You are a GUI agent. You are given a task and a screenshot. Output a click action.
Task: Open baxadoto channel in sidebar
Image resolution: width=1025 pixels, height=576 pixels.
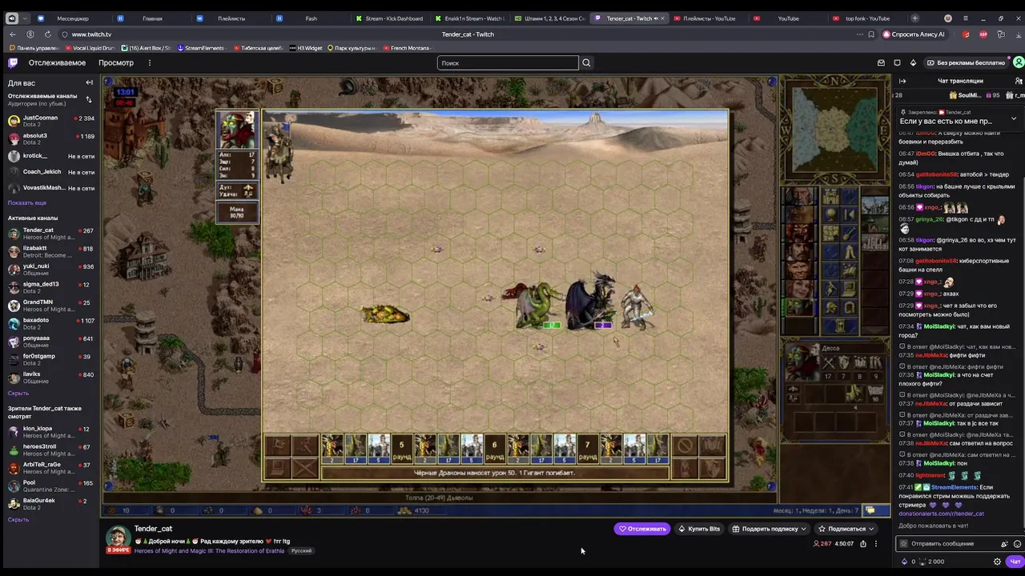(x=50, y=323)
